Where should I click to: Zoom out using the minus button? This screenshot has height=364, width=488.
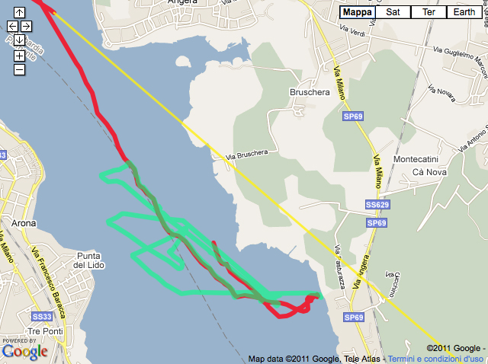coord(19,69)
